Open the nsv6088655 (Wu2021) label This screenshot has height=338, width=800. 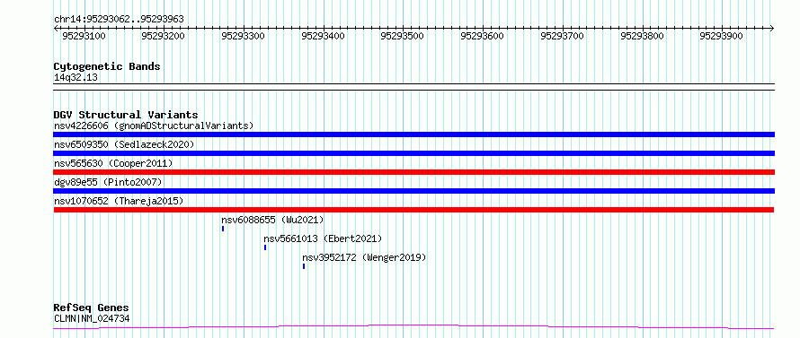[x=272, y=220]
